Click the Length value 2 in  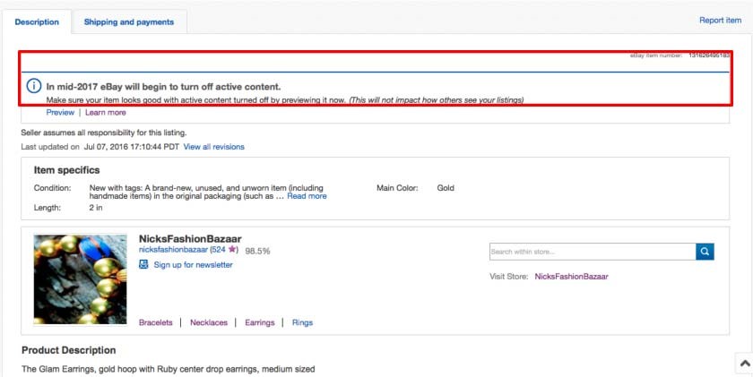point(96,208)
